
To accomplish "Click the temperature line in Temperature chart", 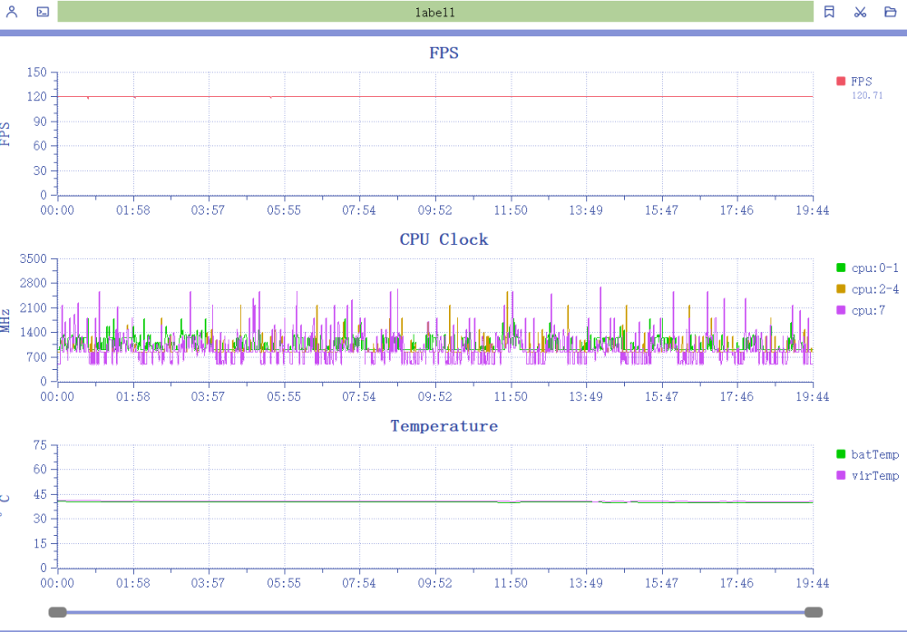I will (435, 501).
